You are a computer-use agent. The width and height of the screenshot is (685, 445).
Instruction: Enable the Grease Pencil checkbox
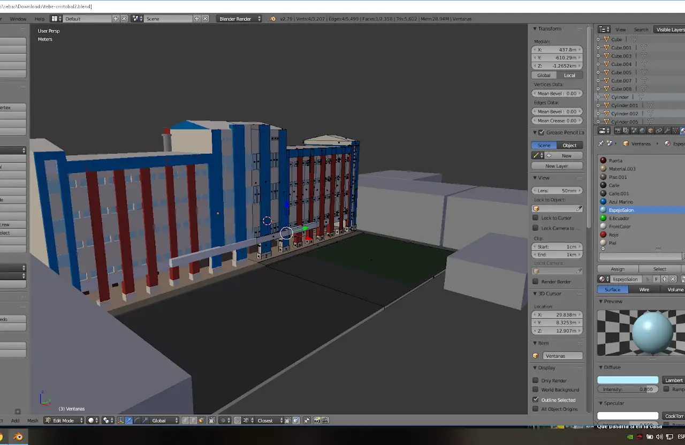(541, 132)
